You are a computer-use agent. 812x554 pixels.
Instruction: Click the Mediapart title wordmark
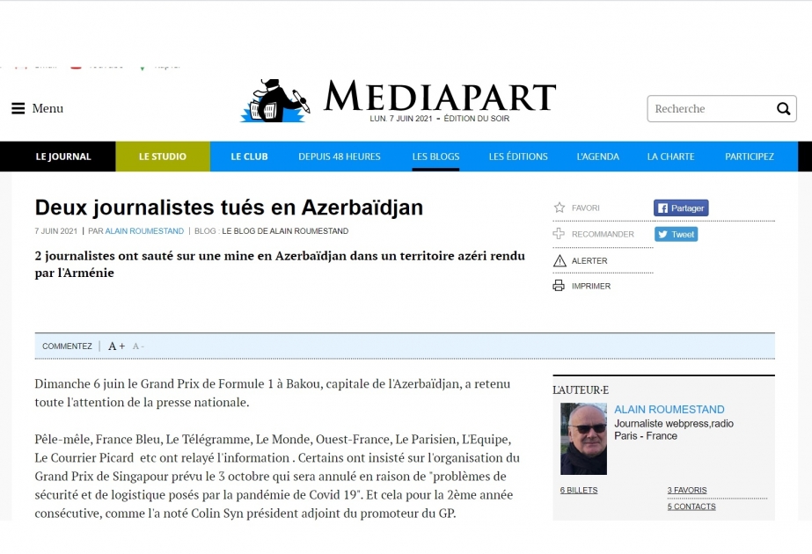tap(440, 95)
